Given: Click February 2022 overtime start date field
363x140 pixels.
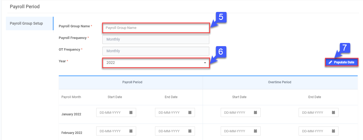Looking at the screenshot, I should [237, 131].
